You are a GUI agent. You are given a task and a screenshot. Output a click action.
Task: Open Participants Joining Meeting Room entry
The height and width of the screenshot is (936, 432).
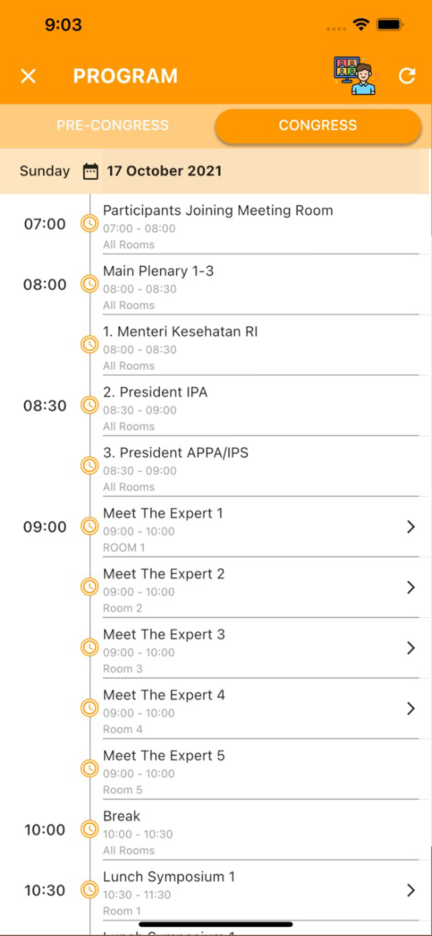(218, 211)
